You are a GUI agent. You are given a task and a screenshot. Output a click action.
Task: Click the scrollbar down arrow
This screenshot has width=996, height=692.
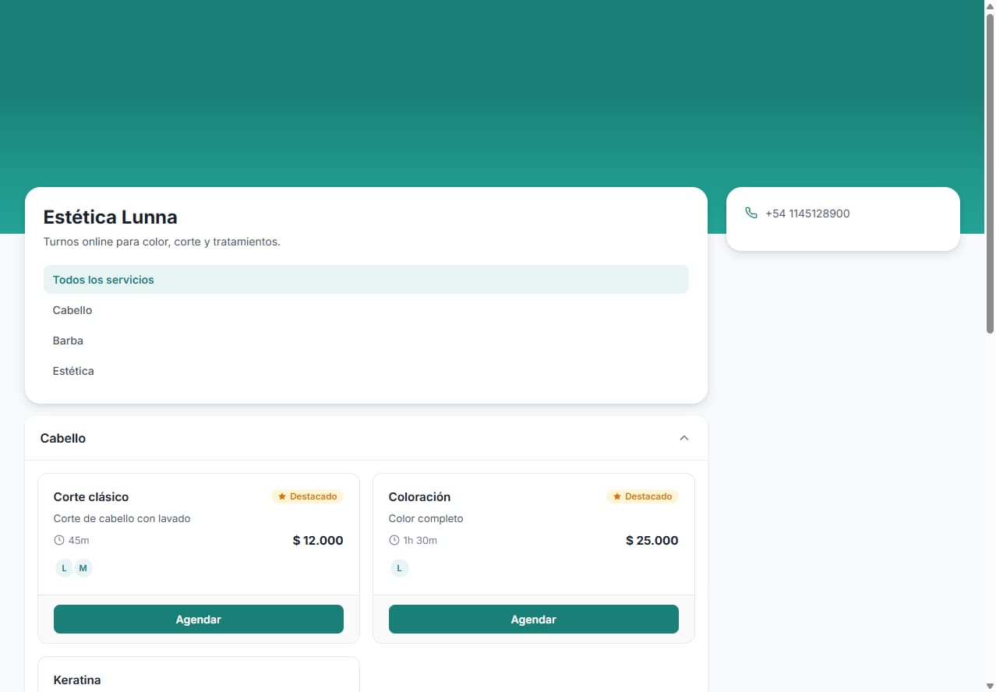click(x=990, y=686)
